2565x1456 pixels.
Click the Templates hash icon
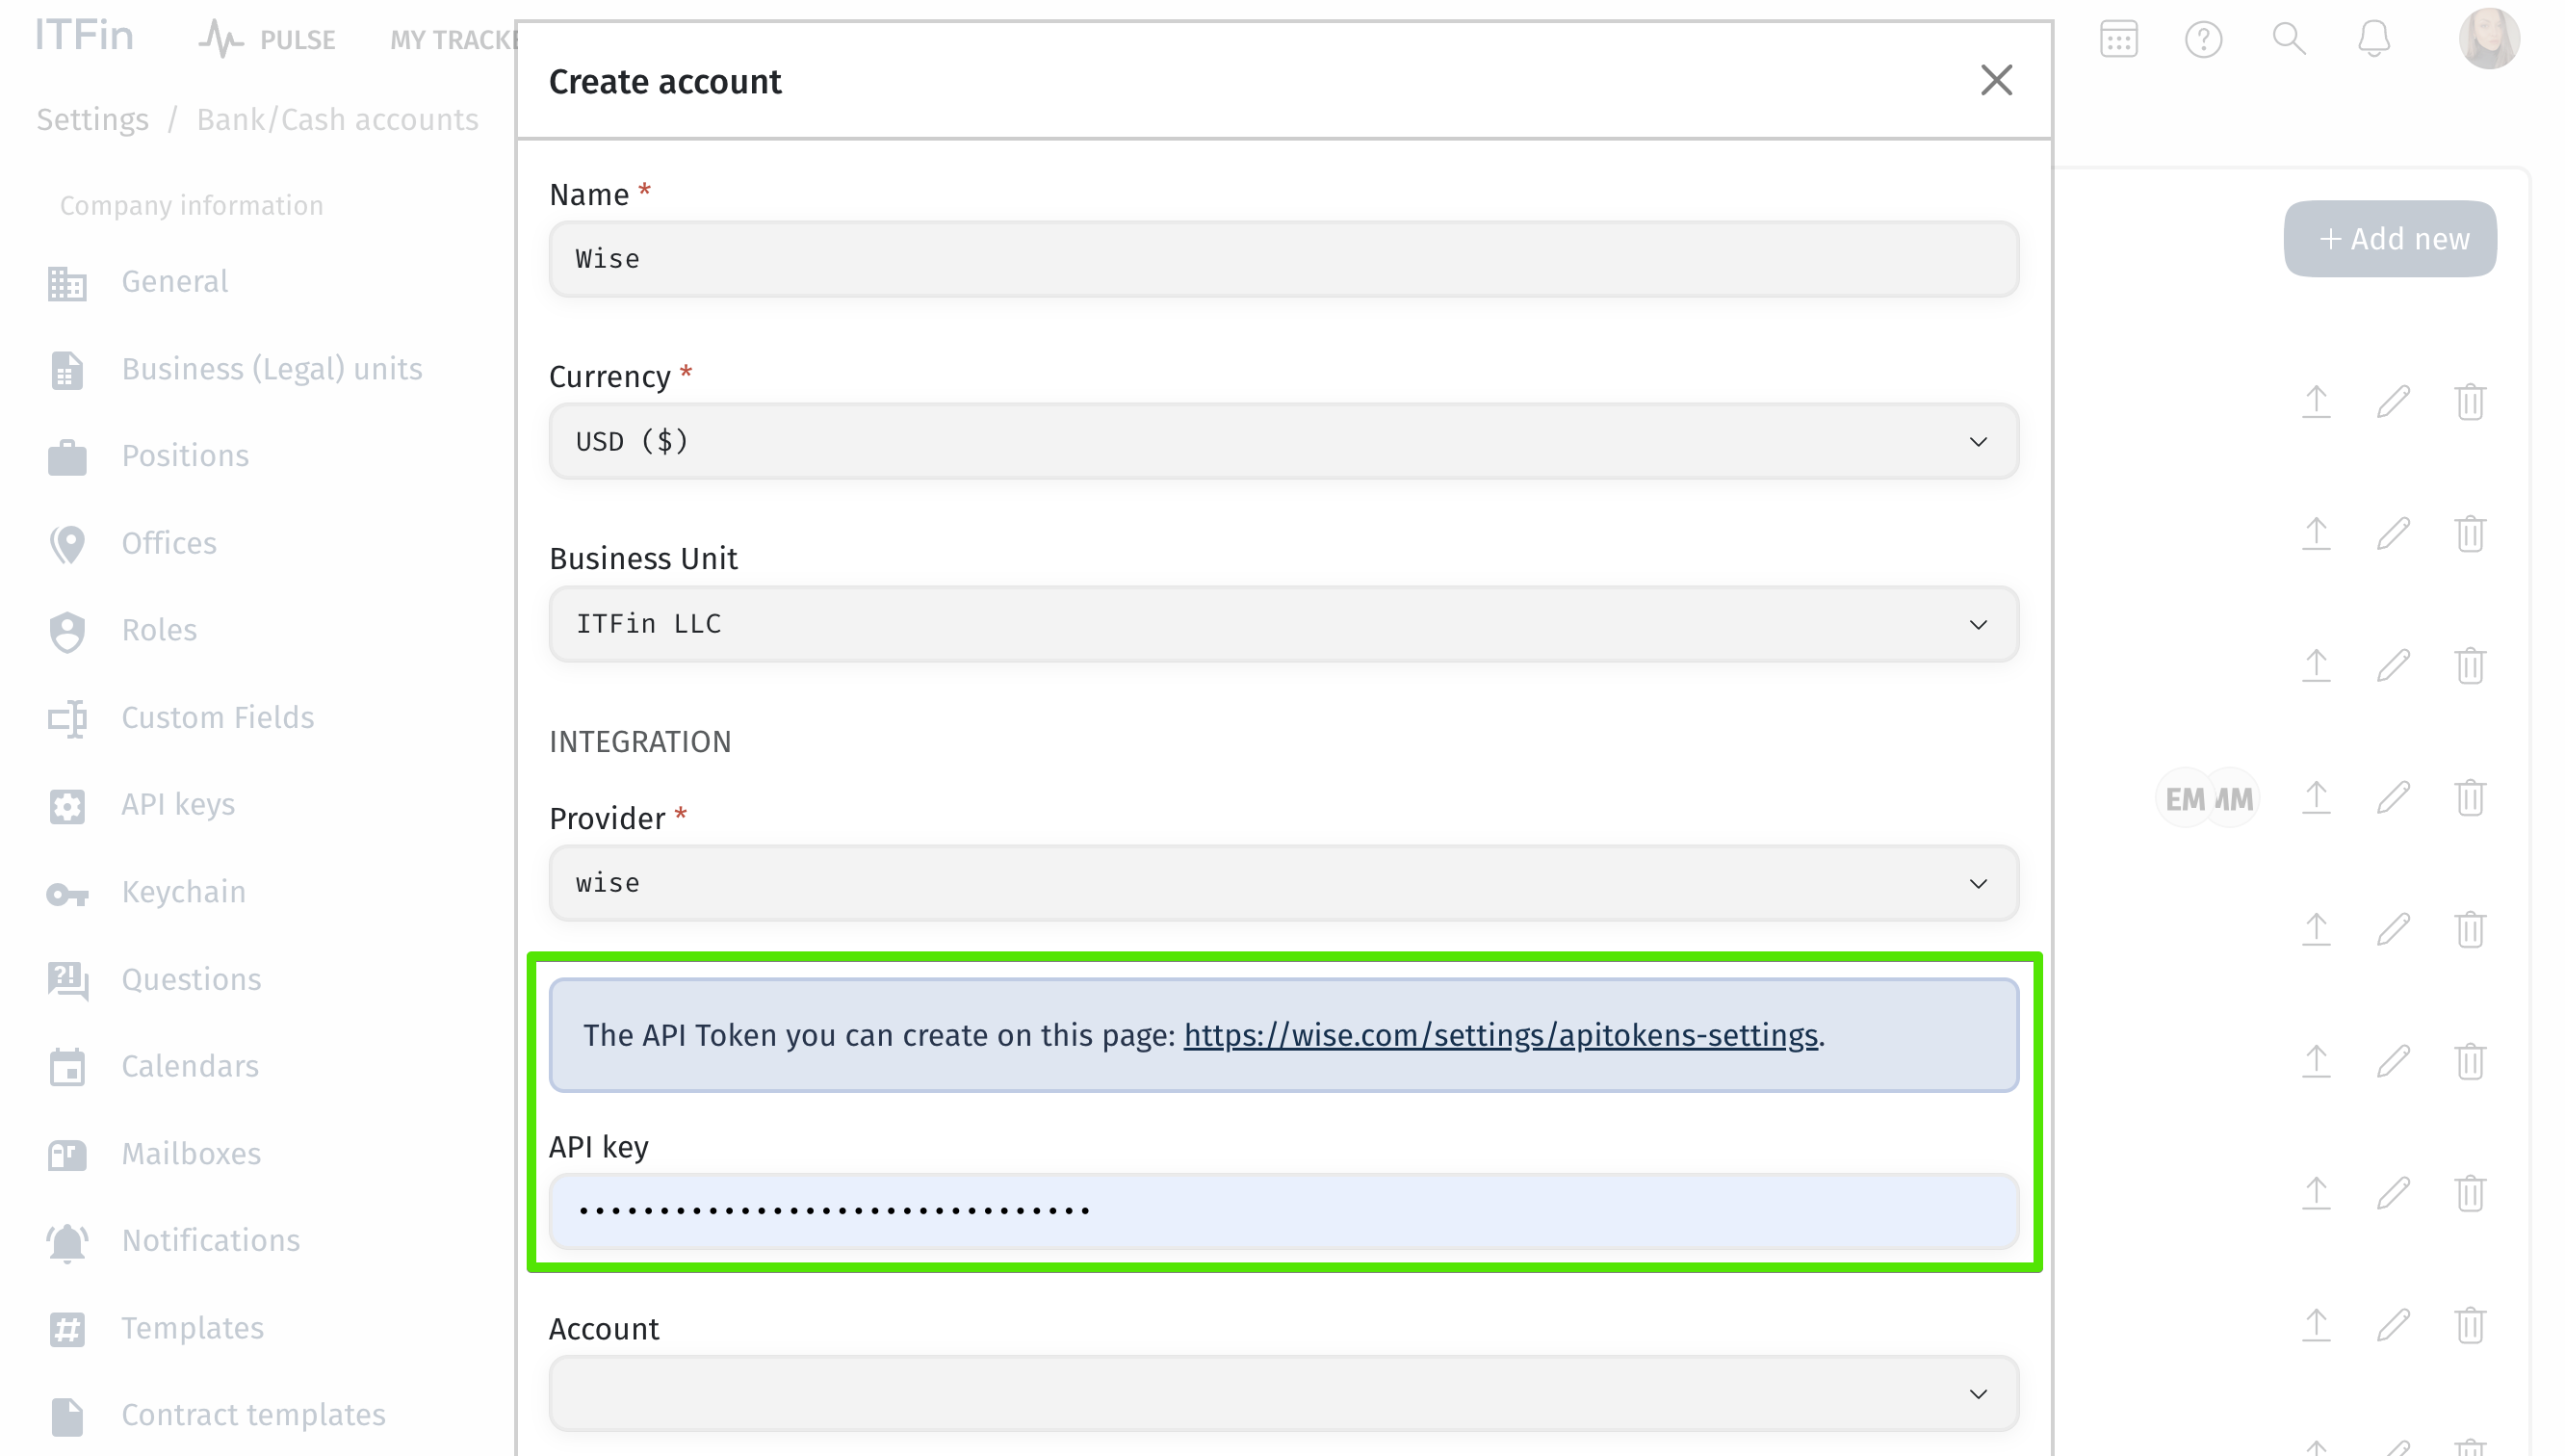67,1329
